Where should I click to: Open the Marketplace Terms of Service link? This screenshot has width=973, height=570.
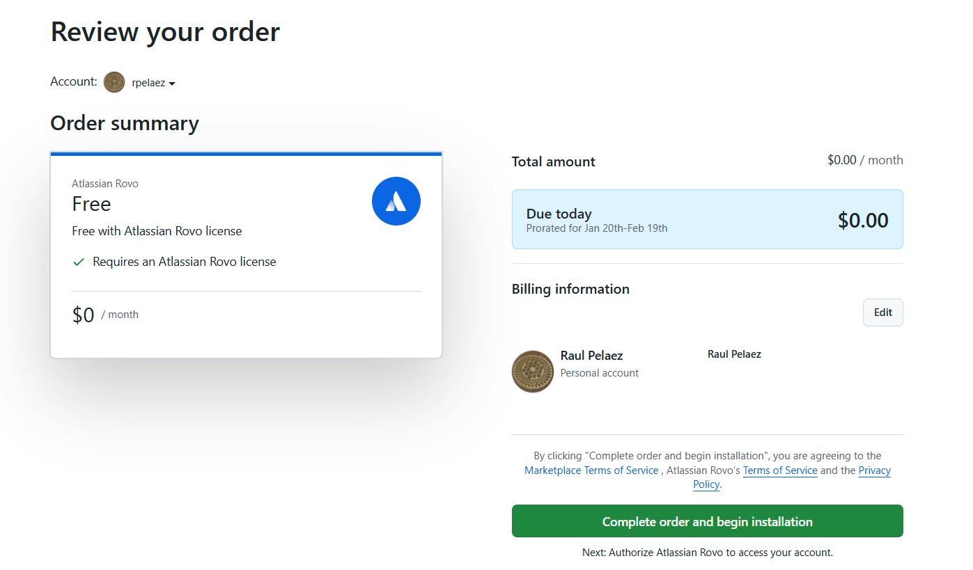pyautogui.click(x=591, y=470)
